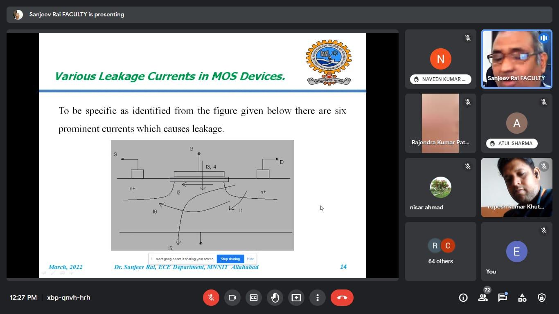Click the present now screen-share icon
559x314 pixels.
point(296,298)
